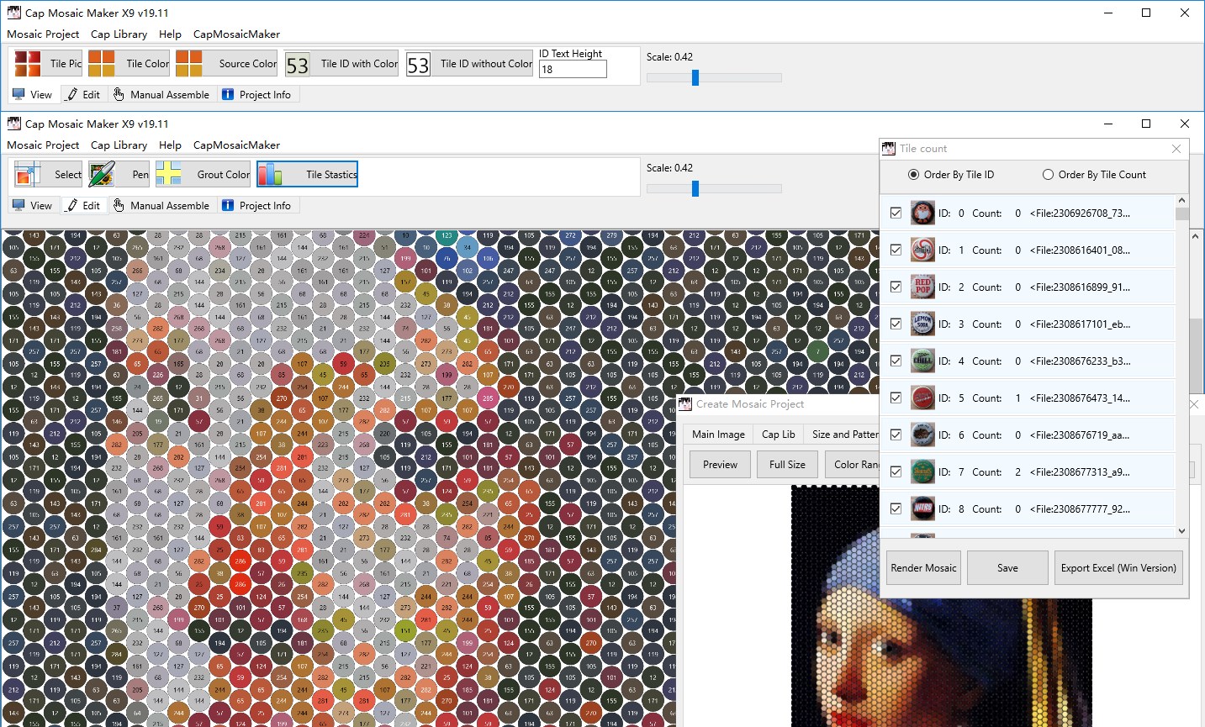Open Size and Pattern tab

tap(843, 434)
